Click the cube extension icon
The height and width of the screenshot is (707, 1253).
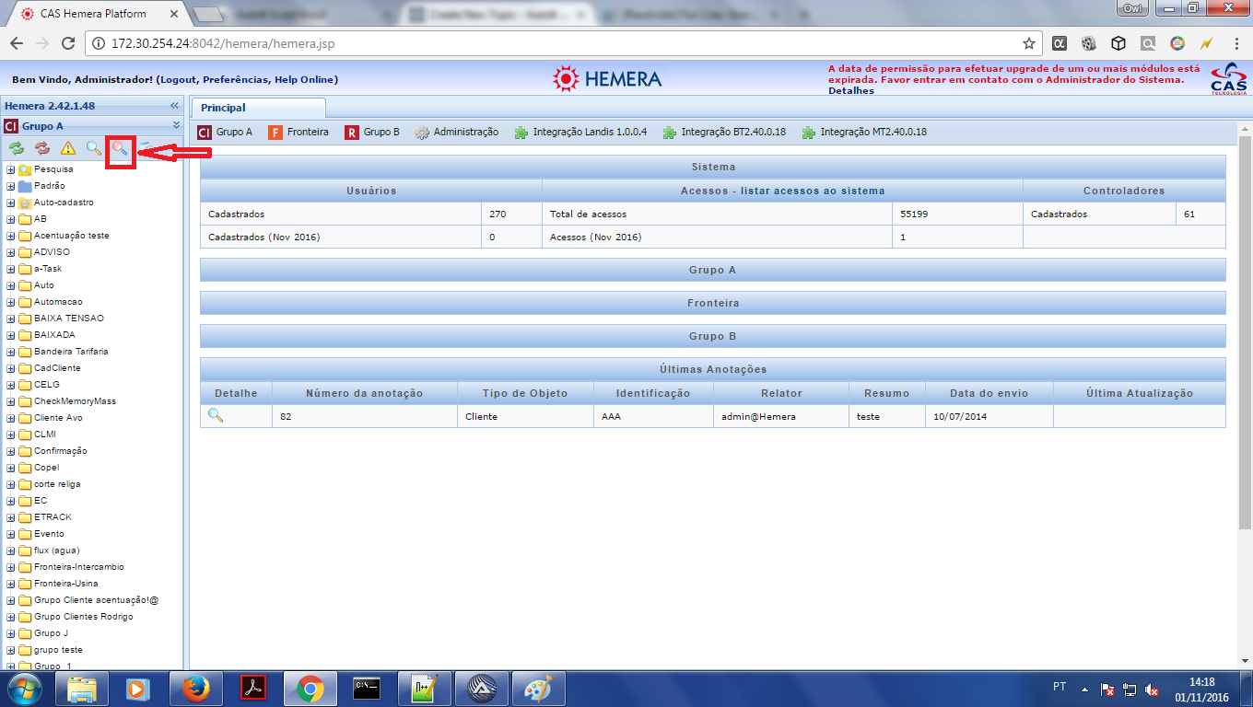[x=1118, y=43]
